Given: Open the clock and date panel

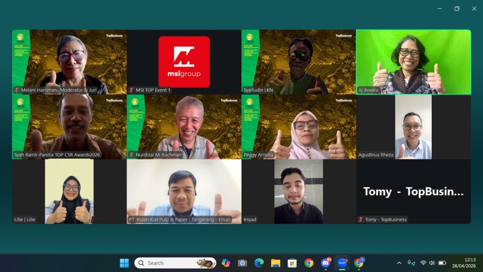Looking at the screenshot, I should point(464,263).
